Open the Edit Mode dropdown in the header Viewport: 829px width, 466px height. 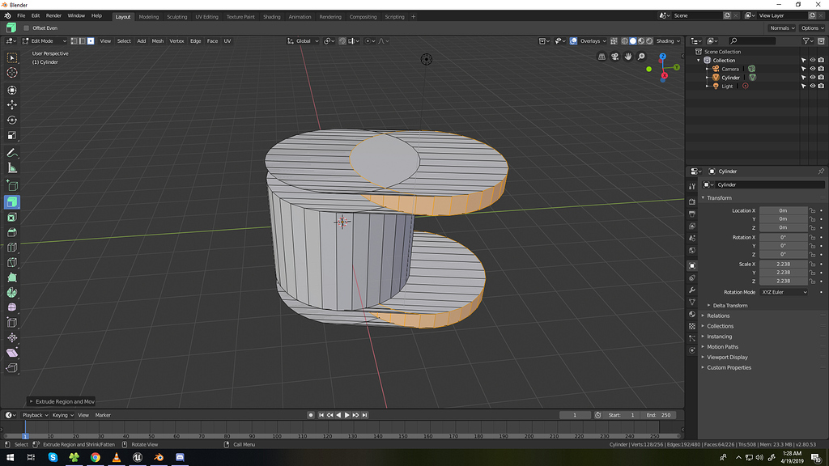click(x=45, y=40)
